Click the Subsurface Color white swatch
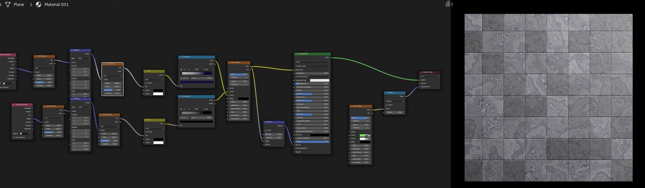The image size is (645, 188). pos(320,80)
